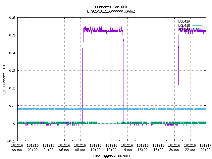Click the 14:00 time tick label

point(127,150)
